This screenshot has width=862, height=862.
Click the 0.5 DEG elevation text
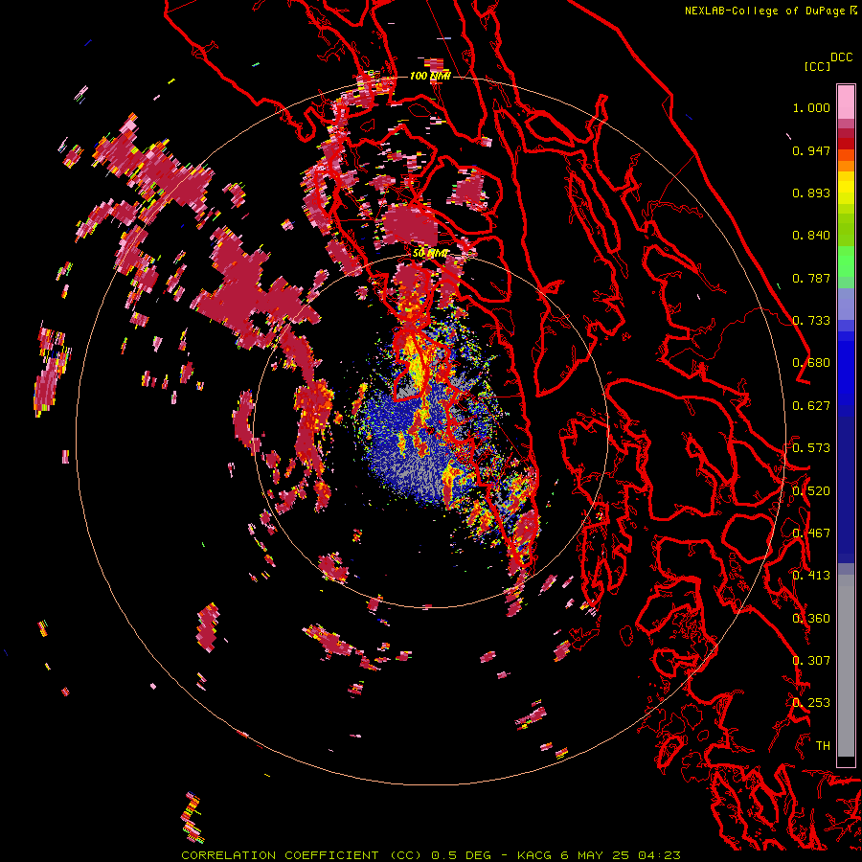(462, 855)
